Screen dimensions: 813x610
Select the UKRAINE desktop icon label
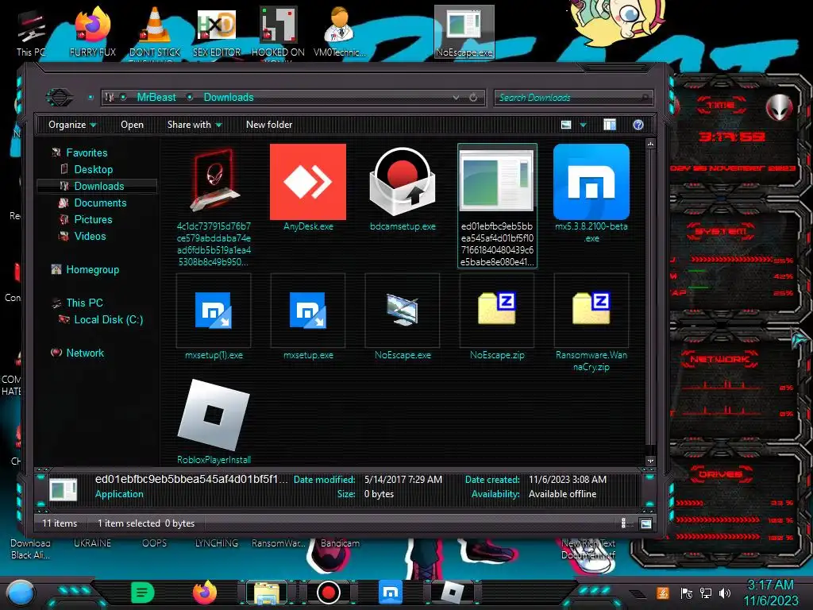click(x=92, y=543)
